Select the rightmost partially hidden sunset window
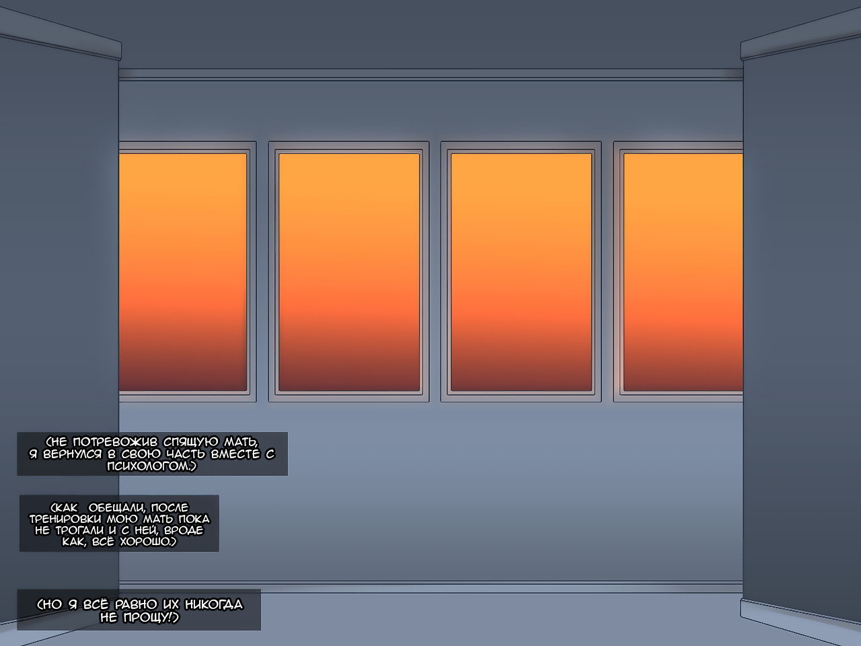The width and height of the screenshot is (861, 646). tap(678, 272)
